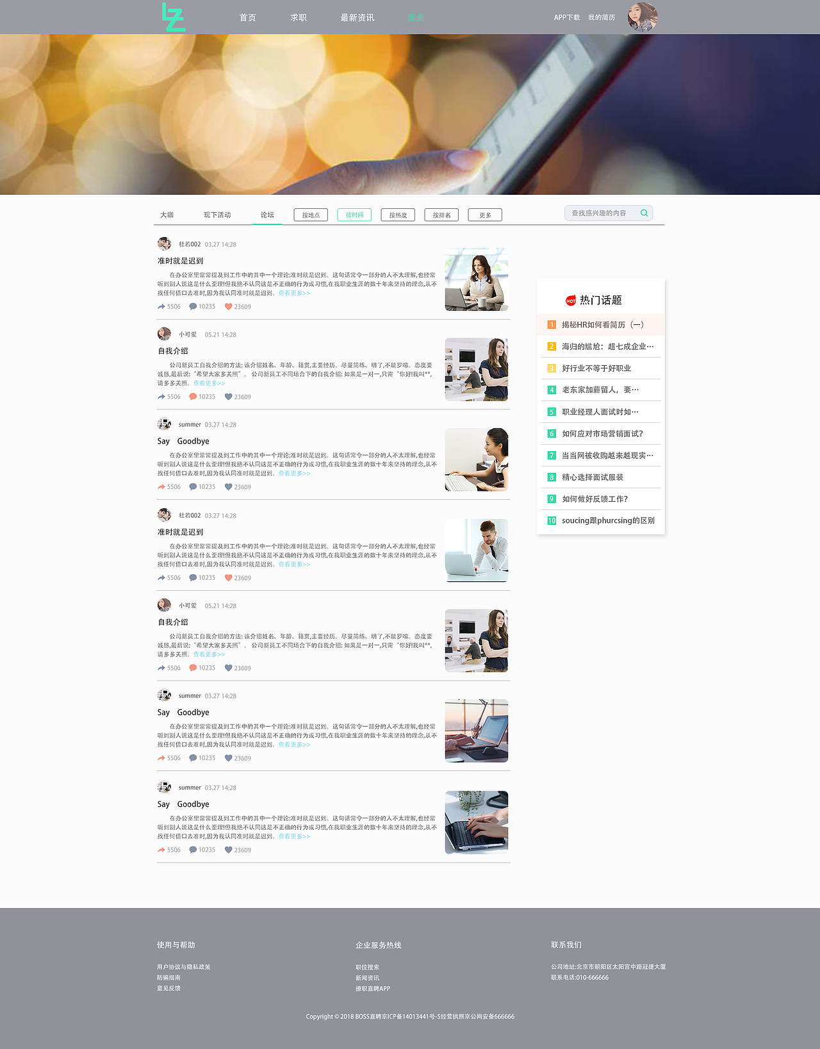Open hot topic 好行业不等于好职业
820x1049 pixels.
tap(596, 368)
